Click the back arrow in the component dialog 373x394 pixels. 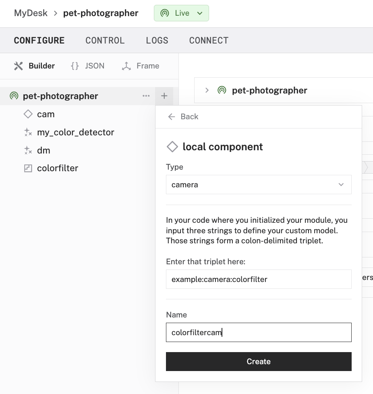[x=172, y=116]
